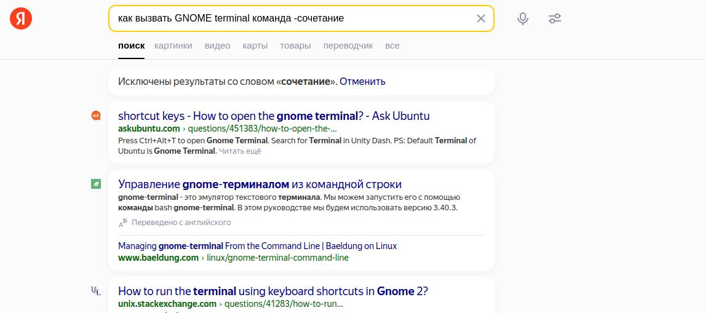Open the "карты" tab

[255, 46]
